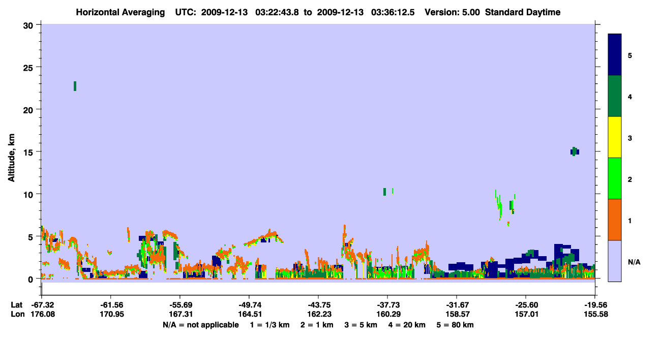Click the bright green level 2 swatch
Image resolution: width=661 pixels, height=339 pixels.
(615, 178)
